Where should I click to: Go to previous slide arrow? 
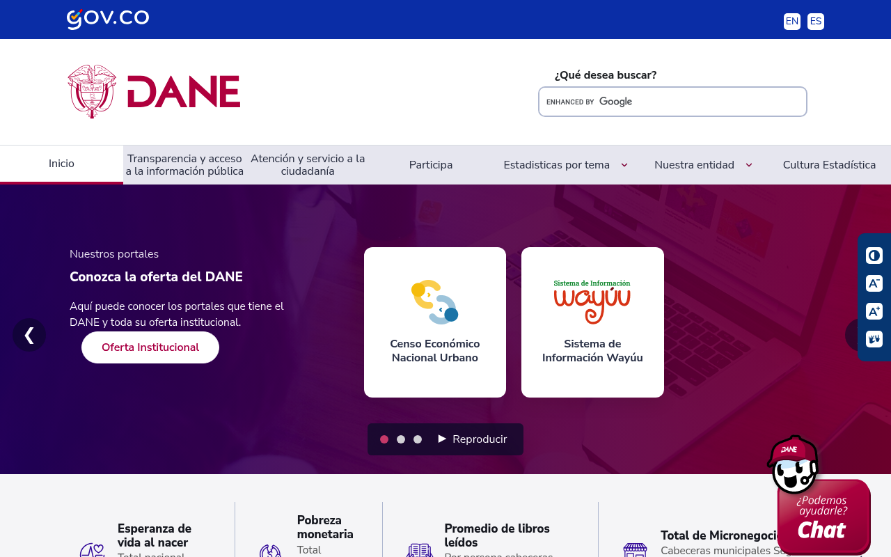tap(29, 335)
